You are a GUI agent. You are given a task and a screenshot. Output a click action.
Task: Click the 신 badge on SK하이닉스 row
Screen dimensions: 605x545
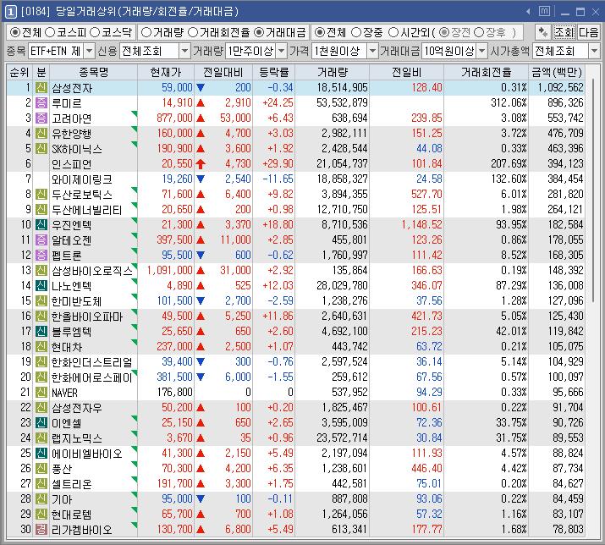(x=41, y=149)
